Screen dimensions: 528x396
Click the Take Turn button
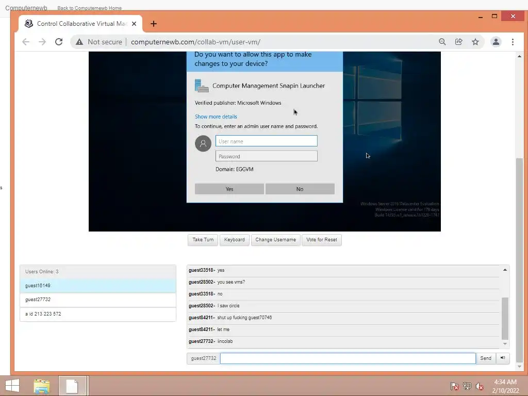(203, 240)
